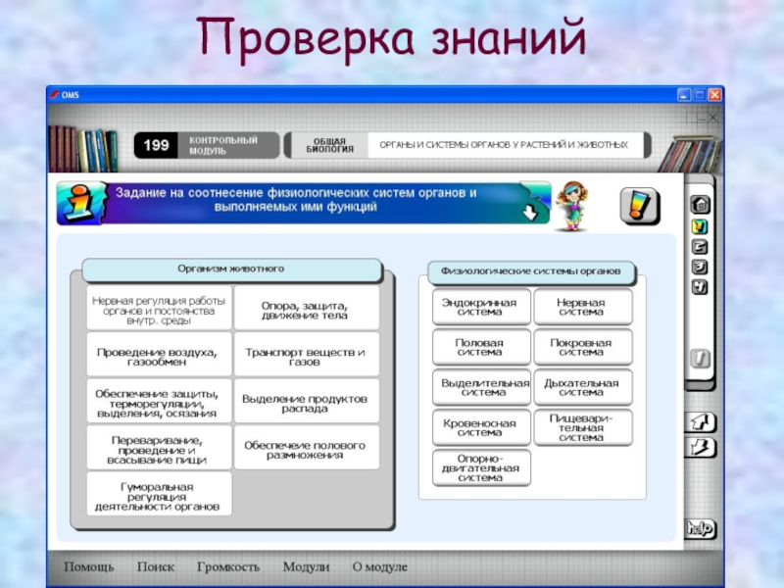Open the 'Помощь' menu
The height and width of the screenshot is (588, 784).
[89, 566]
